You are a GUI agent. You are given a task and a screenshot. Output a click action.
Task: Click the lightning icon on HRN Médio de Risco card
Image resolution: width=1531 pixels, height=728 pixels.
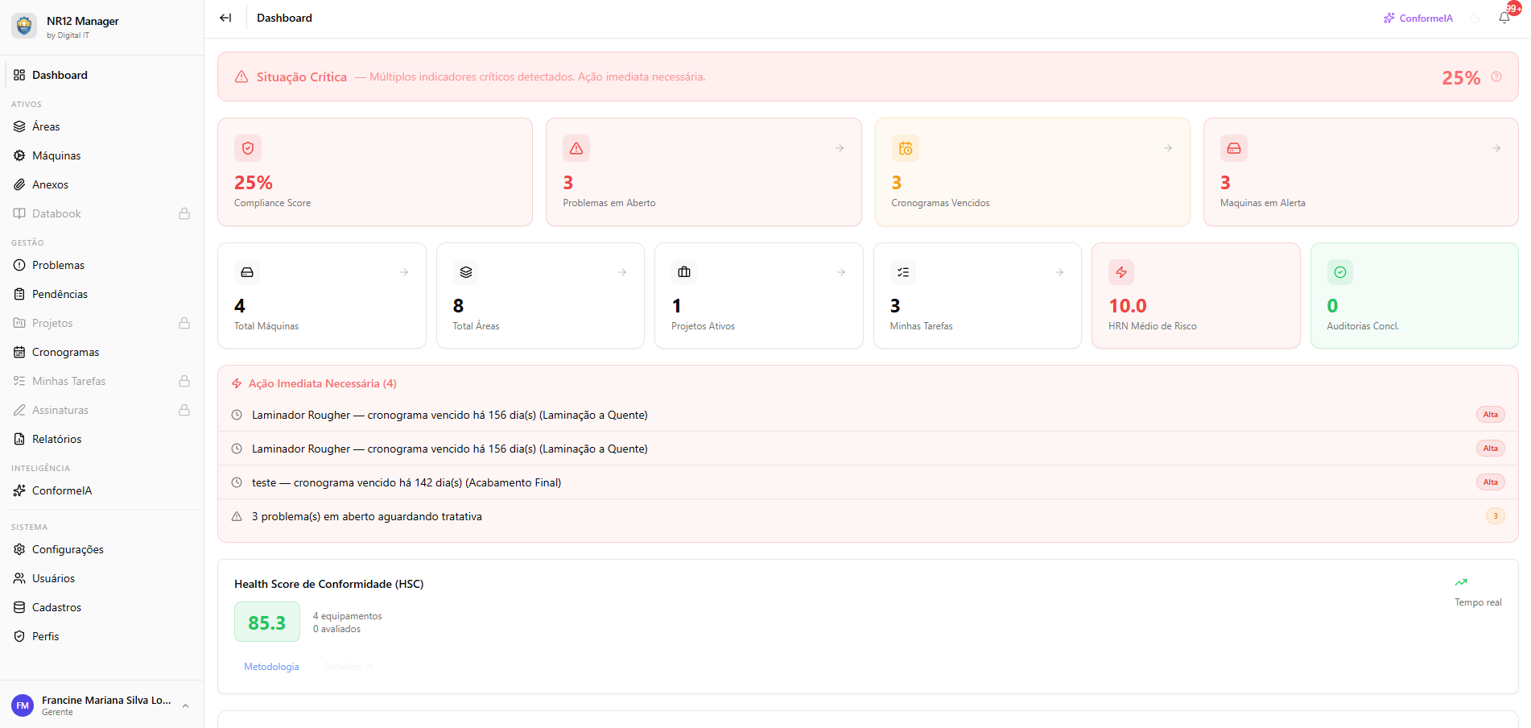1121,272
